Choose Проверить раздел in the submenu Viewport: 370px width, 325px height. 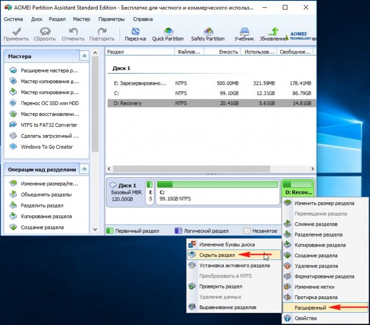(234, 286)
